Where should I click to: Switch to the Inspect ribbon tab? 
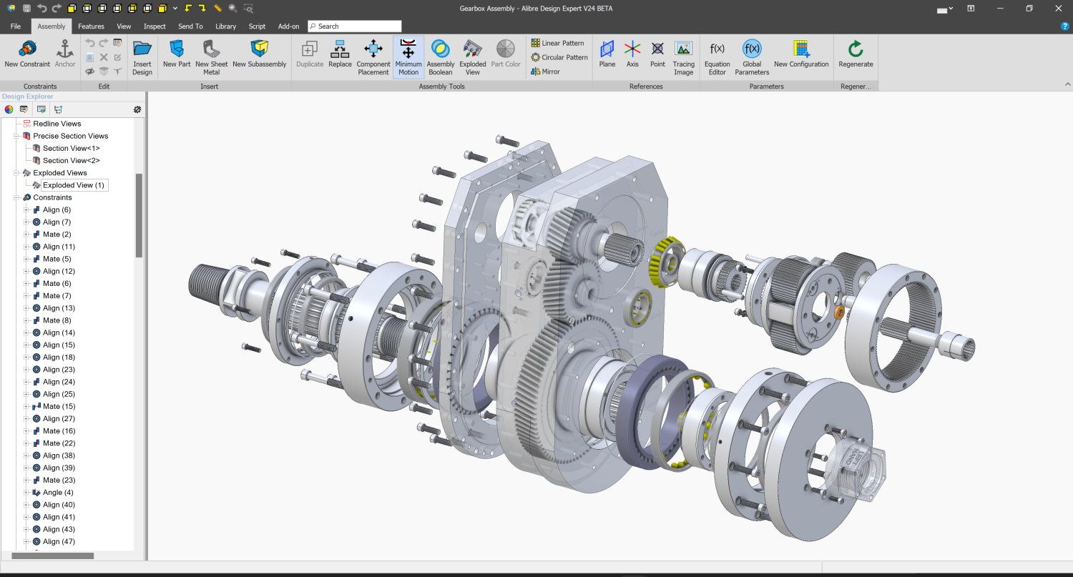(x=155, y=26)
